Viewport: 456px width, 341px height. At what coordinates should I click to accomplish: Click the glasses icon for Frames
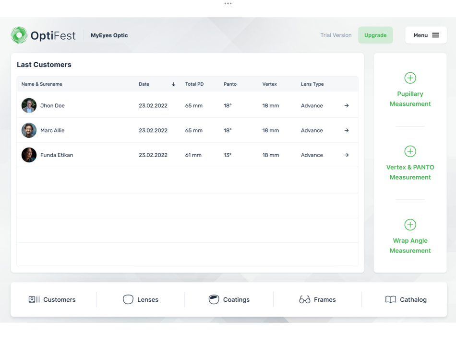click(x=304, y=299)
